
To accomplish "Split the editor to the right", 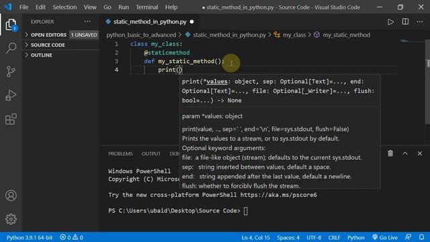I will 405,22.
